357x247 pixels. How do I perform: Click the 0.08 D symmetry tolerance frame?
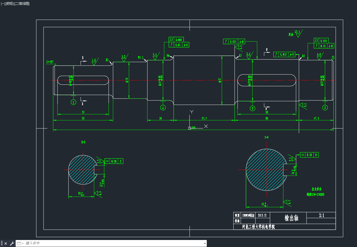309,155
